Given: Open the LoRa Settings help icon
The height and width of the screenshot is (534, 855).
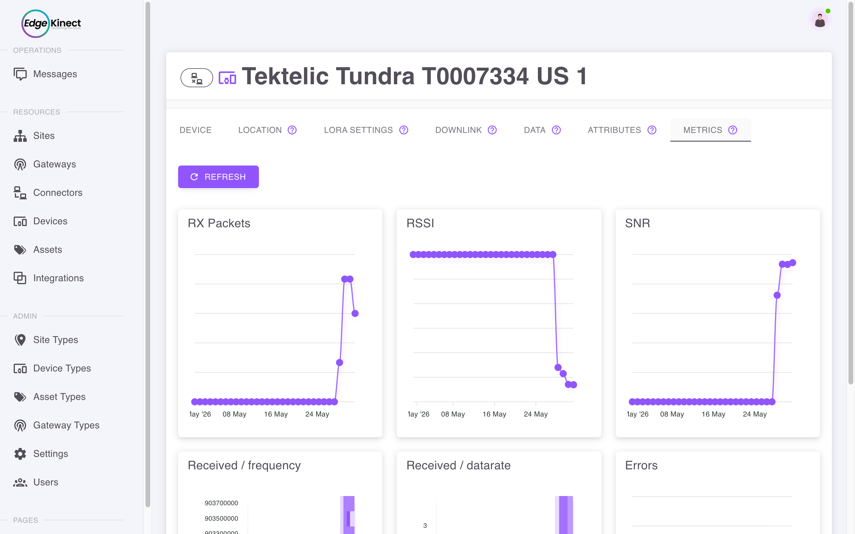Looking at the screenshot, I should point(404,130).
